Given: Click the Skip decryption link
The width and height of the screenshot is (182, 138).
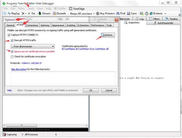Looking at the screenshot, I should (x=19, y=69).
